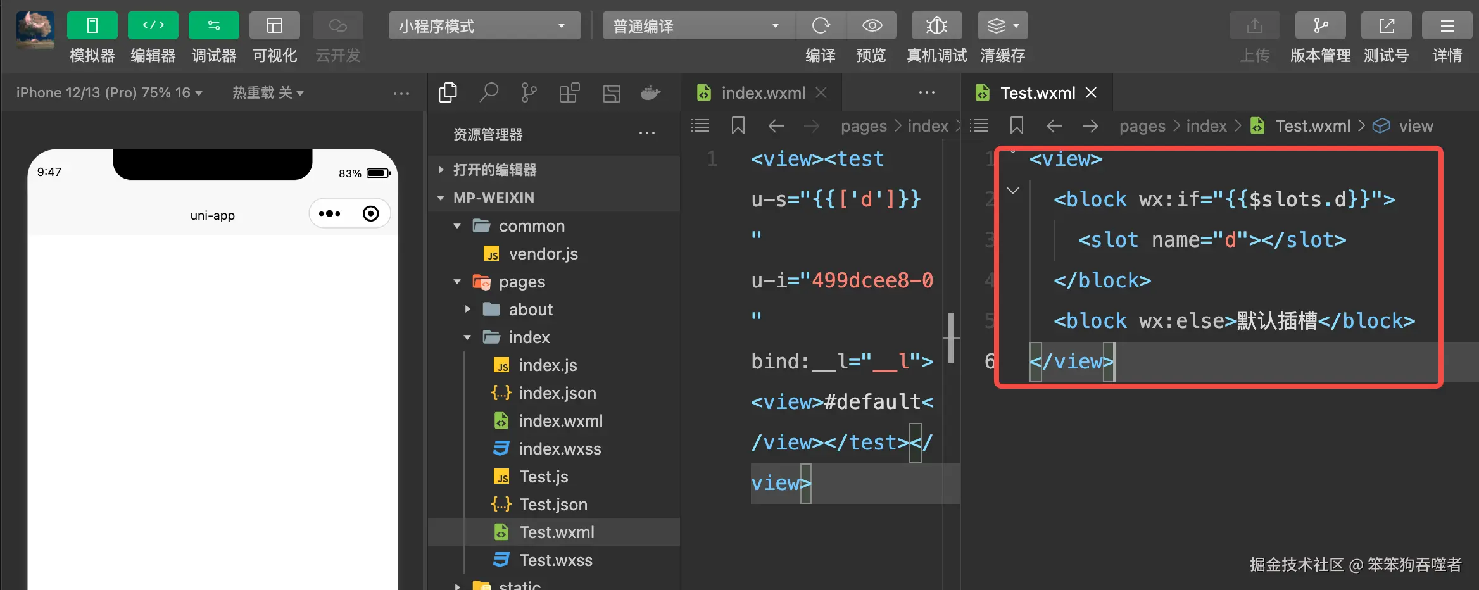Viewport: 1479px width, 590px height.
Task: Open the search magnifier icon
Action: point(489,93)
